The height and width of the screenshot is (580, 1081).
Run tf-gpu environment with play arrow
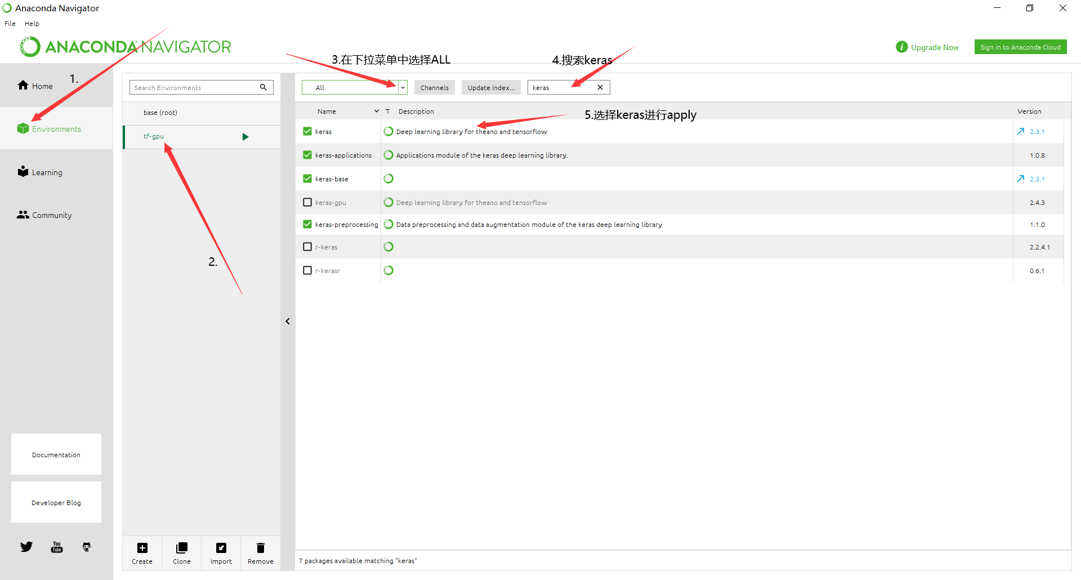coord(245,137)
